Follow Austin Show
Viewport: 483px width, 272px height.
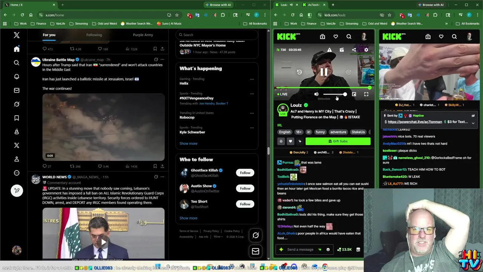tap(245, 189)
